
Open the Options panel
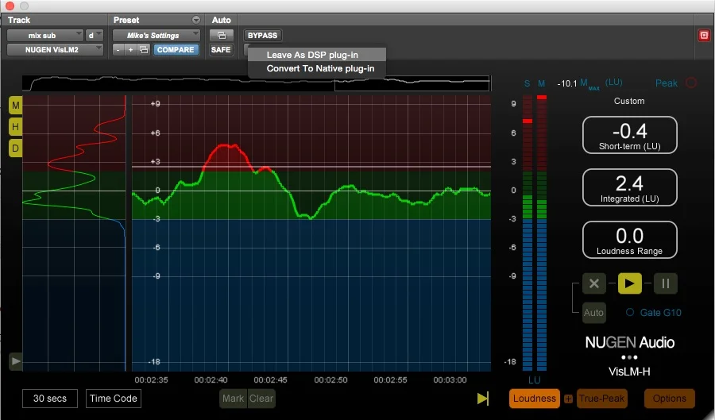pyautogui.click(x=669, y=399)
